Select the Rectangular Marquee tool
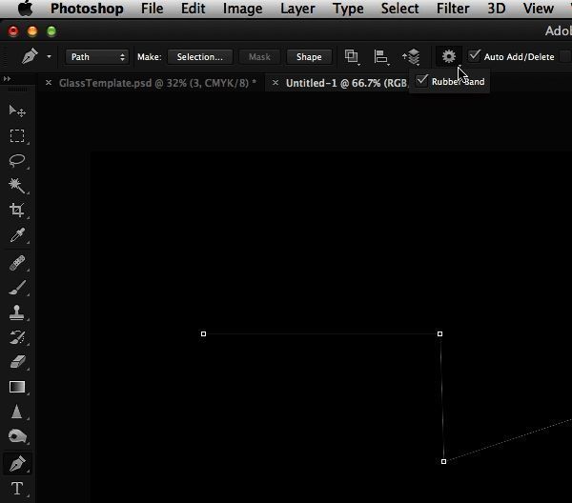572x503 pixels. (x=17, y=136)
